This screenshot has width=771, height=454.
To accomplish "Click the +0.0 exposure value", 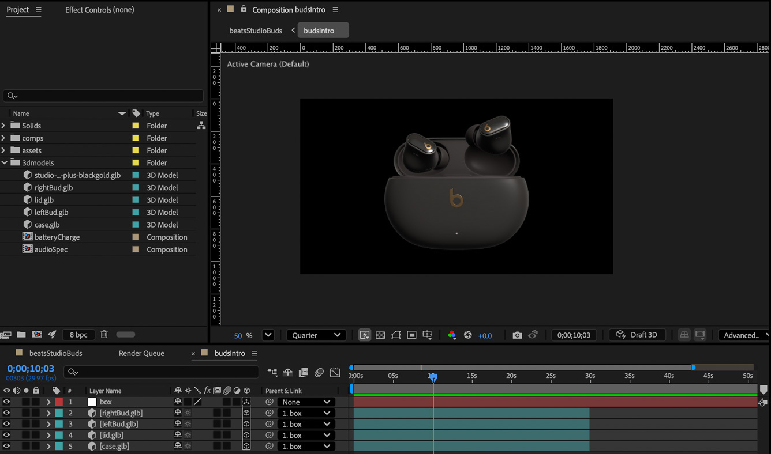I will click(x=485, y=336).
